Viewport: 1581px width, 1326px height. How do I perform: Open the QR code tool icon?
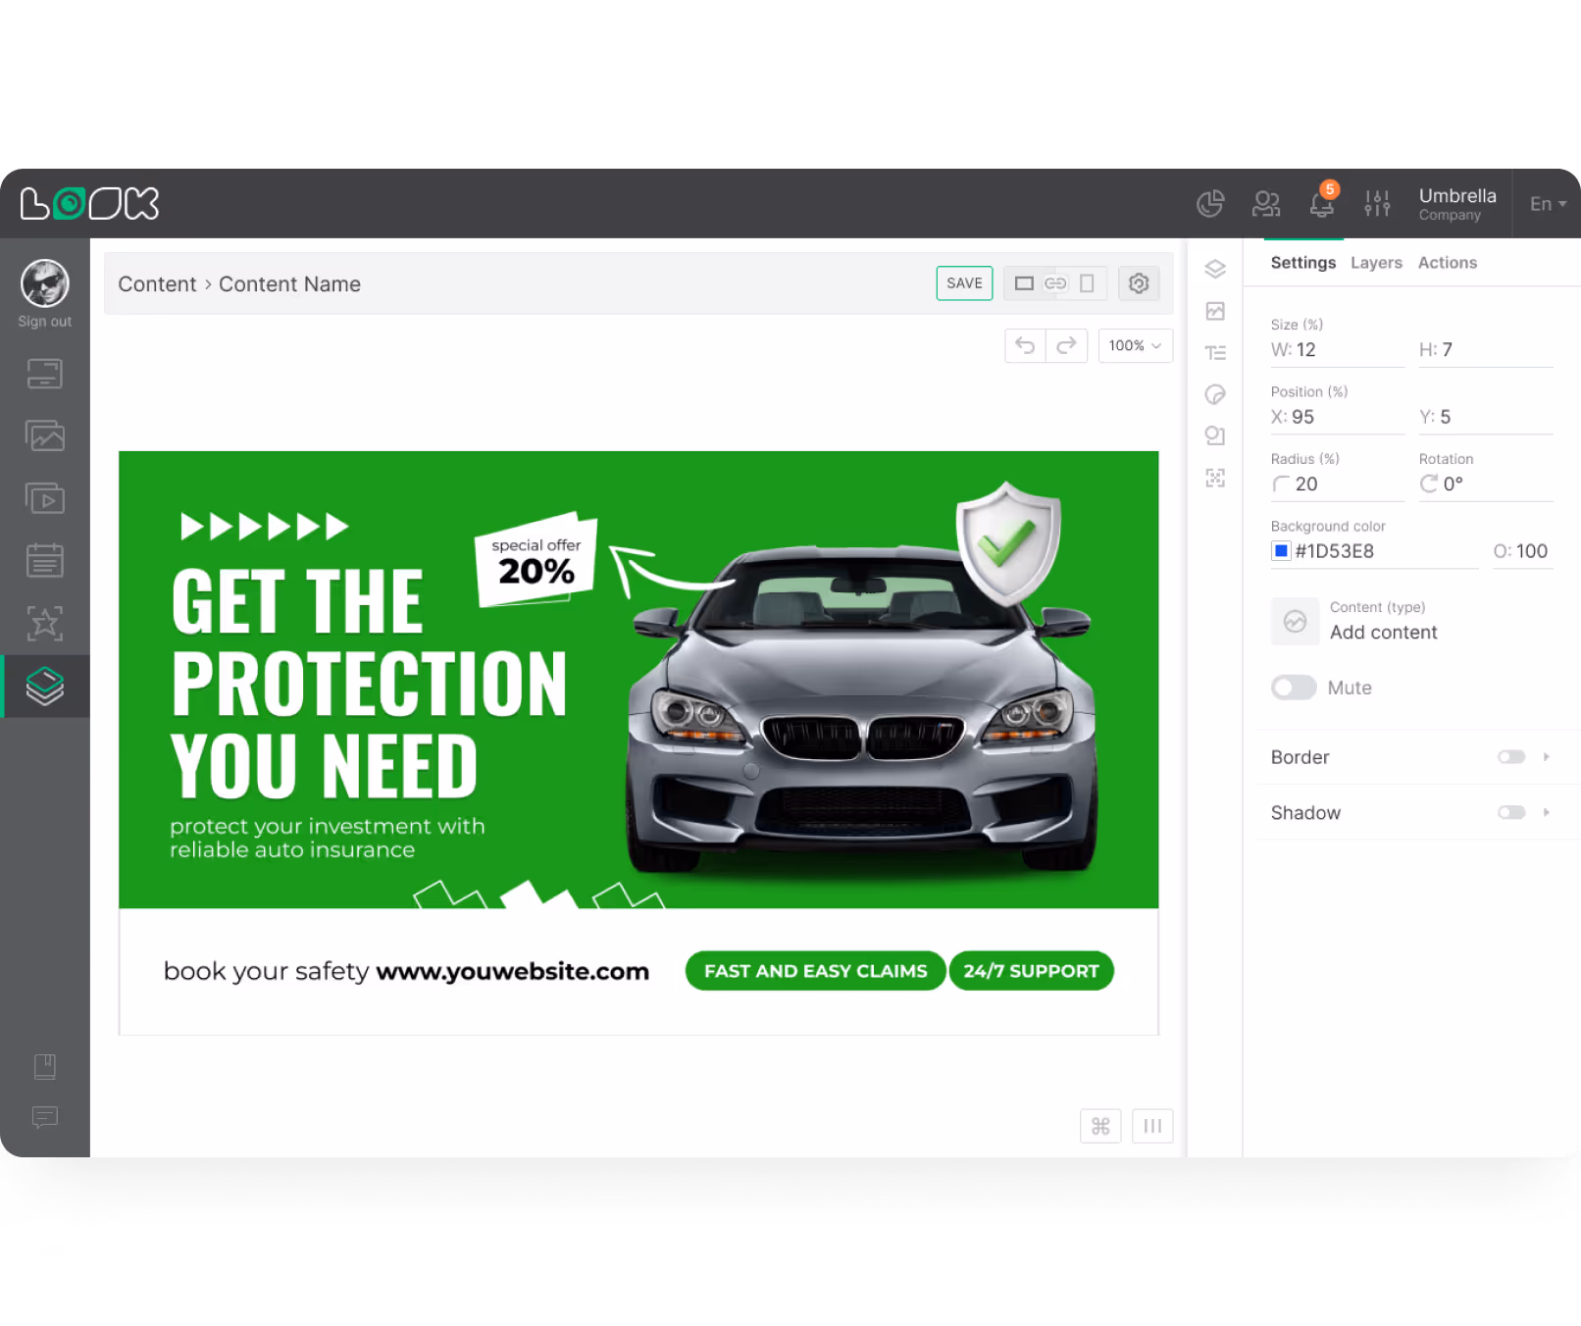click(x=1215, y=479)
